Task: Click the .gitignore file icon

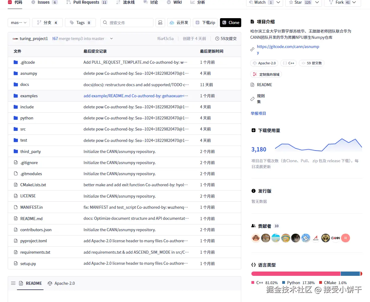Action: pyautogui.click(x=16, y=163)
